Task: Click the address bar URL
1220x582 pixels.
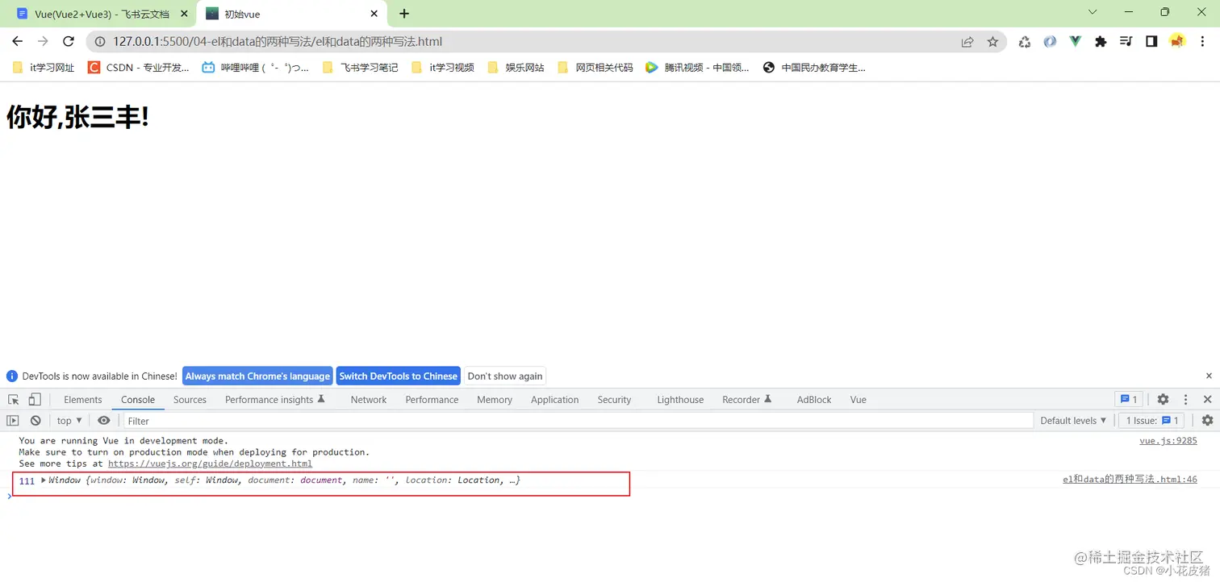Action: [278, 42]
